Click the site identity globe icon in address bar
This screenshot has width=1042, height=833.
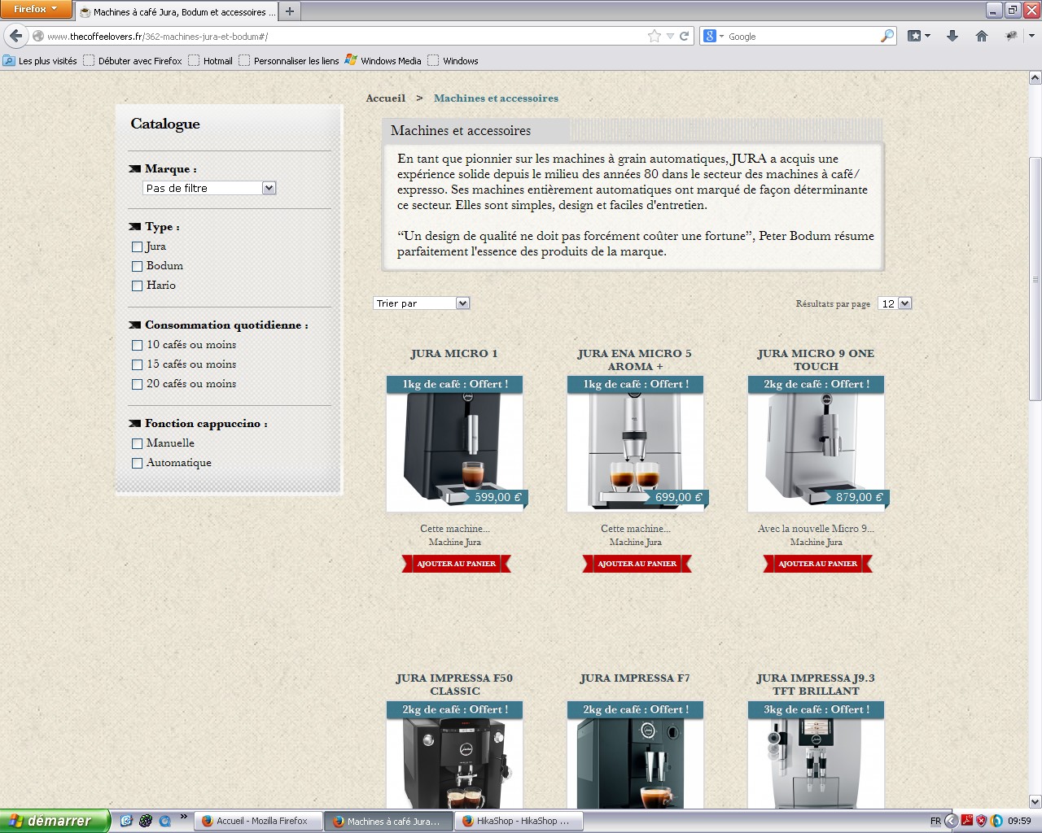[37, 36]
